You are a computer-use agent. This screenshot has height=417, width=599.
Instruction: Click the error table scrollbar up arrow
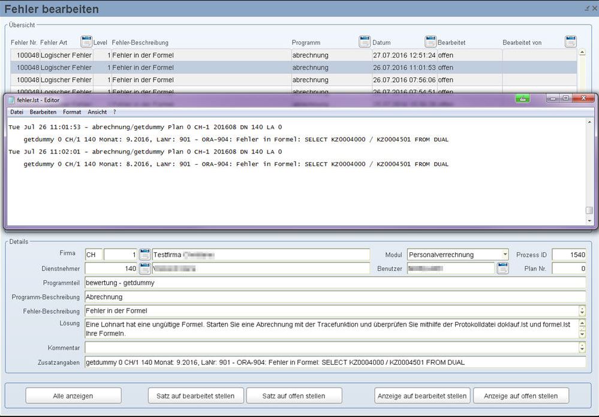click(x=582, y=52)
